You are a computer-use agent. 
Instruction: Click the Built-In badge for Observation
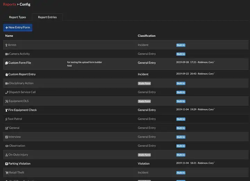tap(181, 146)
